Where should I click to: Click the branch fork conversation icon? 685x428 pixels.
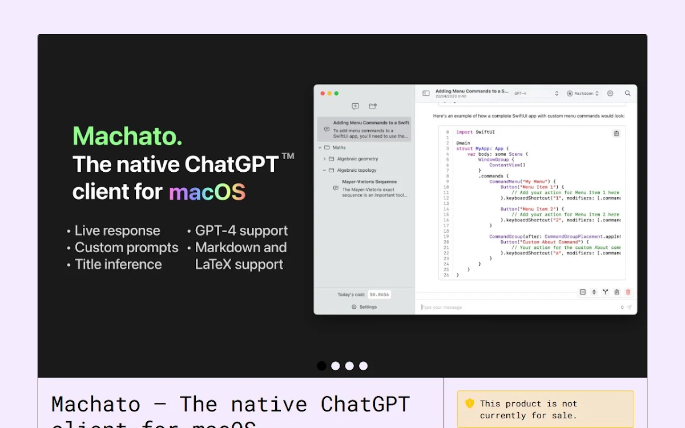tap(605, 292)
